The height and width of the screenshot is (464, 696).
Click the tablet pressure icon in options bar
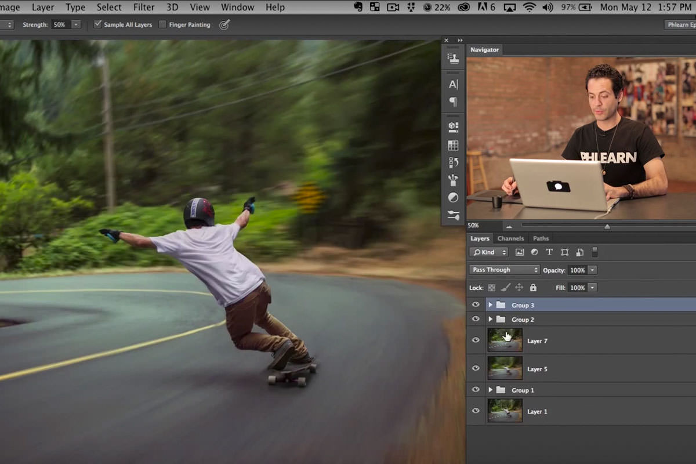pos(224,24)
